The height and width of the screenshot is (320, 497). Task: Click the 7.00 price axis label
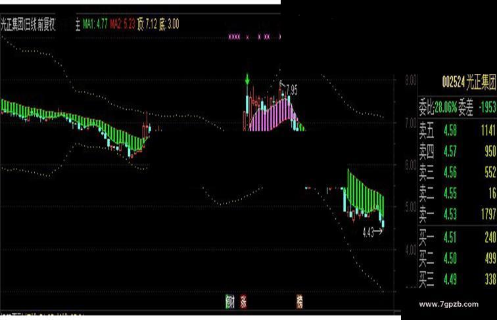click(411, 123)
